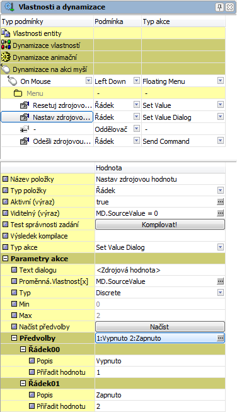Screen dimensions: 237x412
Task: Click the Viditelný (výraz) property icon
Action: (x=5, y=213)
